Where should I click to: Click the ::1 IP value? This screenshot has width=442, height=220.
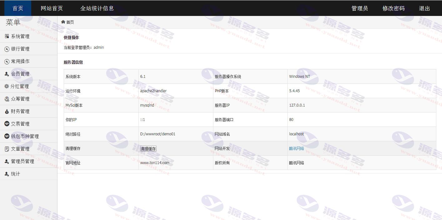click(142, 120)
